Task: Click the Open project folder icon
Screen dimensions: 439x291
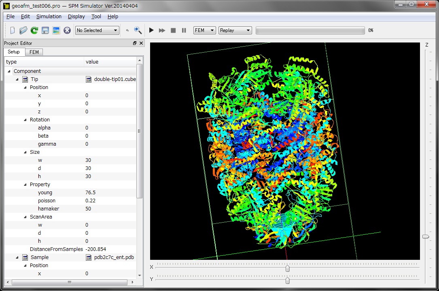Action: tap(23, 30)
